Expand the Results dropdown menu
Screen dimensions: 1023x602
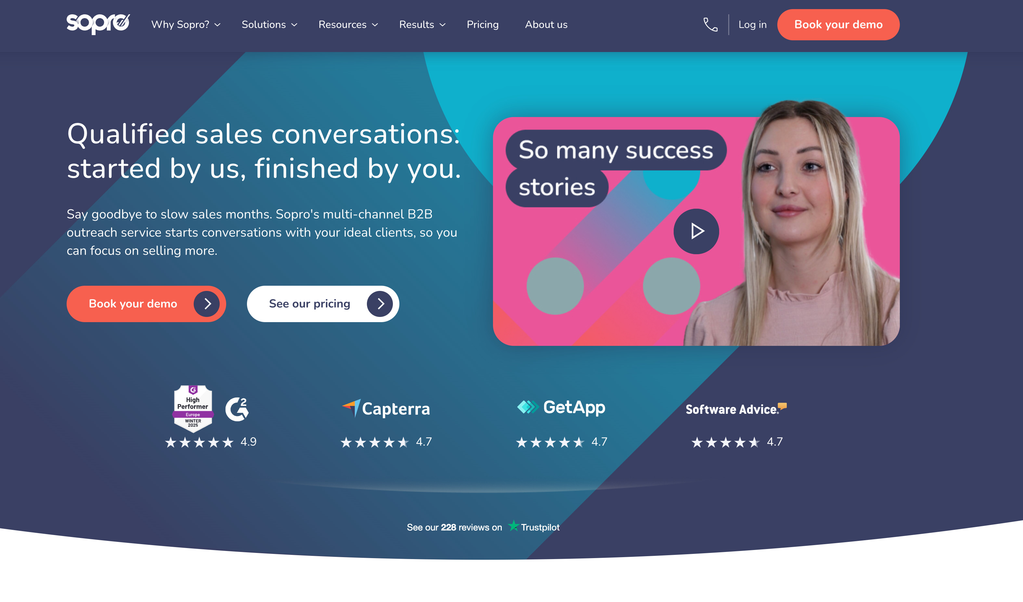422,25
